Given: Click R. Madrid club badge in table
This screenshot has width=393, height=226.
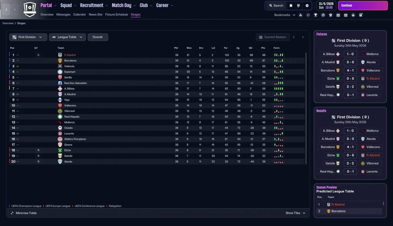Looking at the screenshot, I should (x=60, y=55).
